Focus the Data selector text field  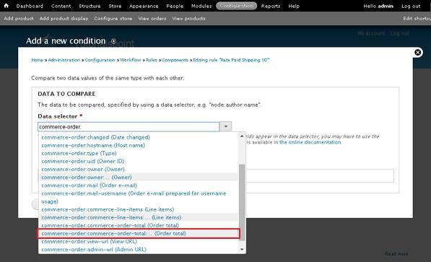[x=129, y=127]
